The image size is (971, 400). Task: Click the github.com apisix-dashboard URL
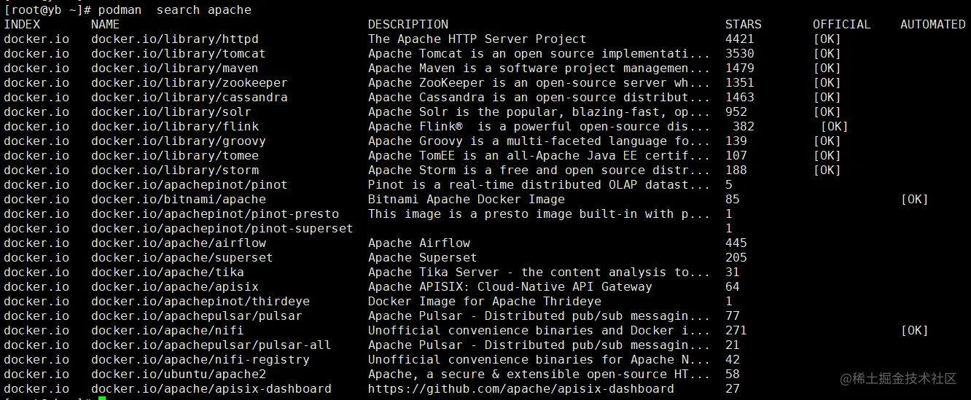coord(520,389)
